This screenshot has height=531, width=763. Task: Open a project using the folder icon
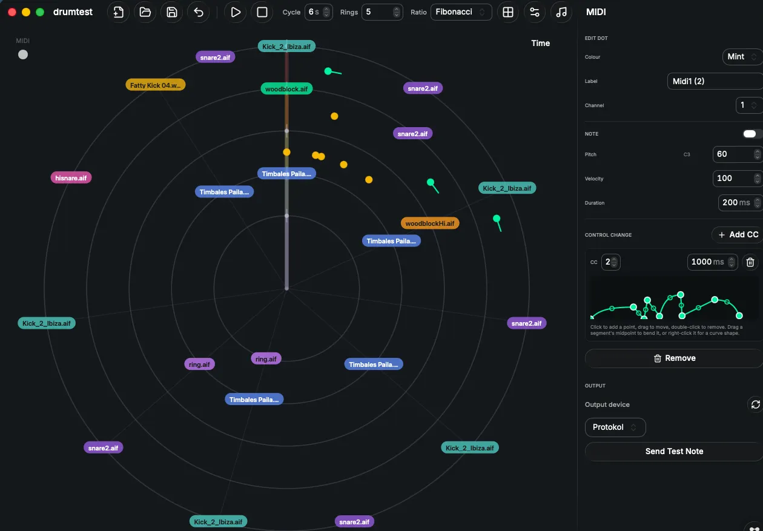pyautogui.click(x=145, y=12)
